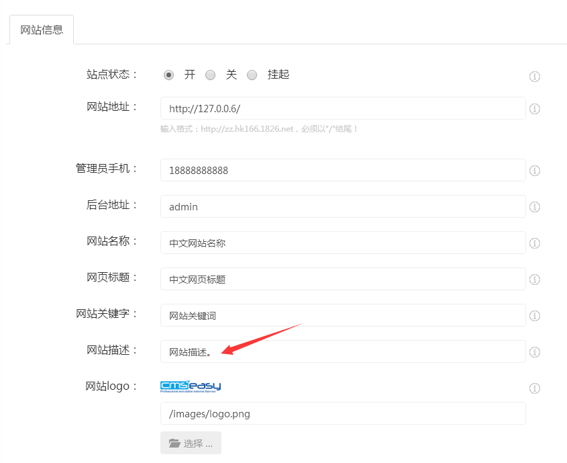Click the 选择 file chooser button
This screenshot has width=567, height=463.
pos(191,444)
